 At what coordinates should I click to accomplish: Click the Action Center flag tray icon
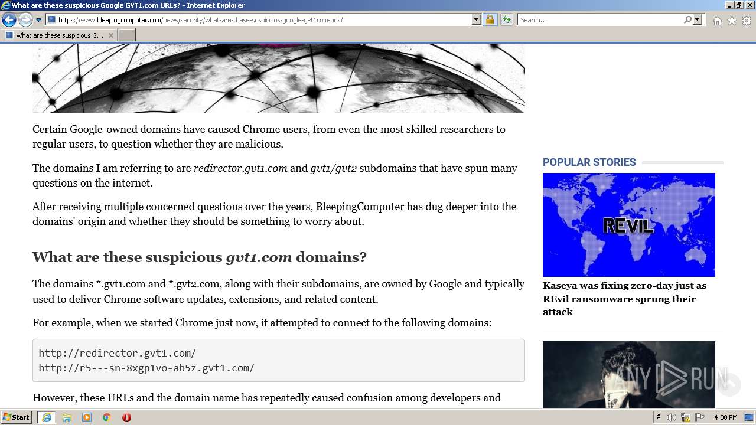tap(699, 417)
